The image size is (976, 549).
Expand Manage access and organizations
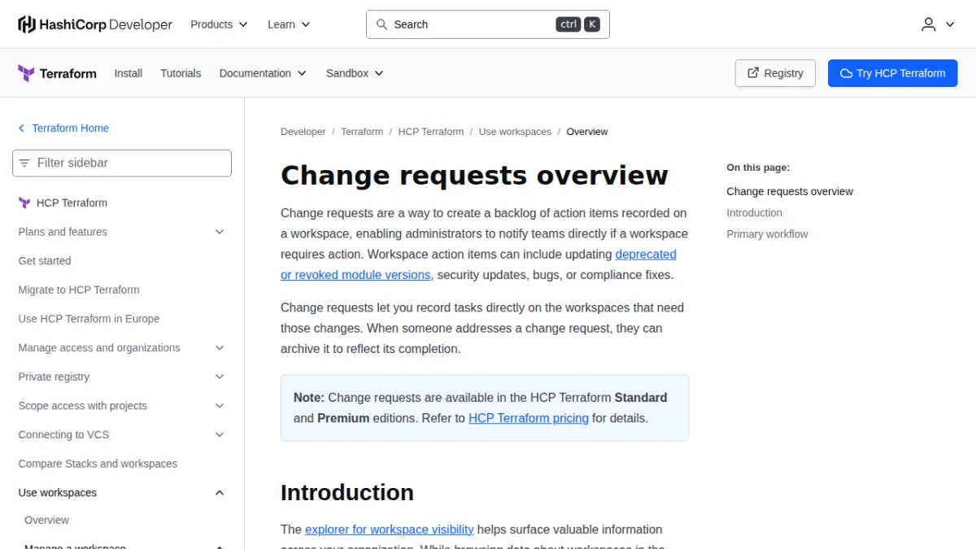[x=220, y=348]
